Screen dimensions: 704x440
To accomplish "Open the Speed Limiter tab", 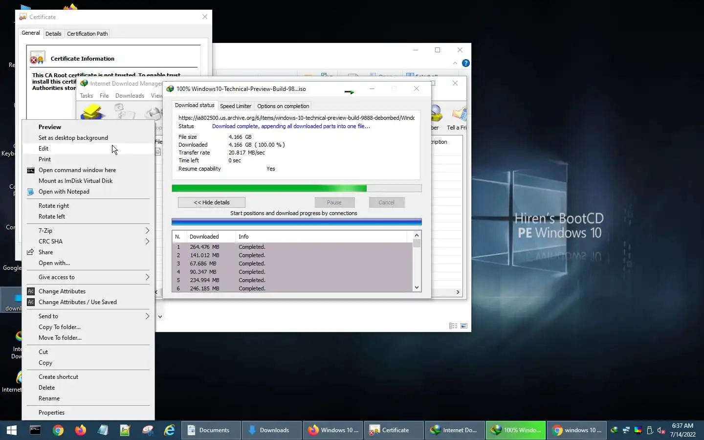I will (236, 106).
